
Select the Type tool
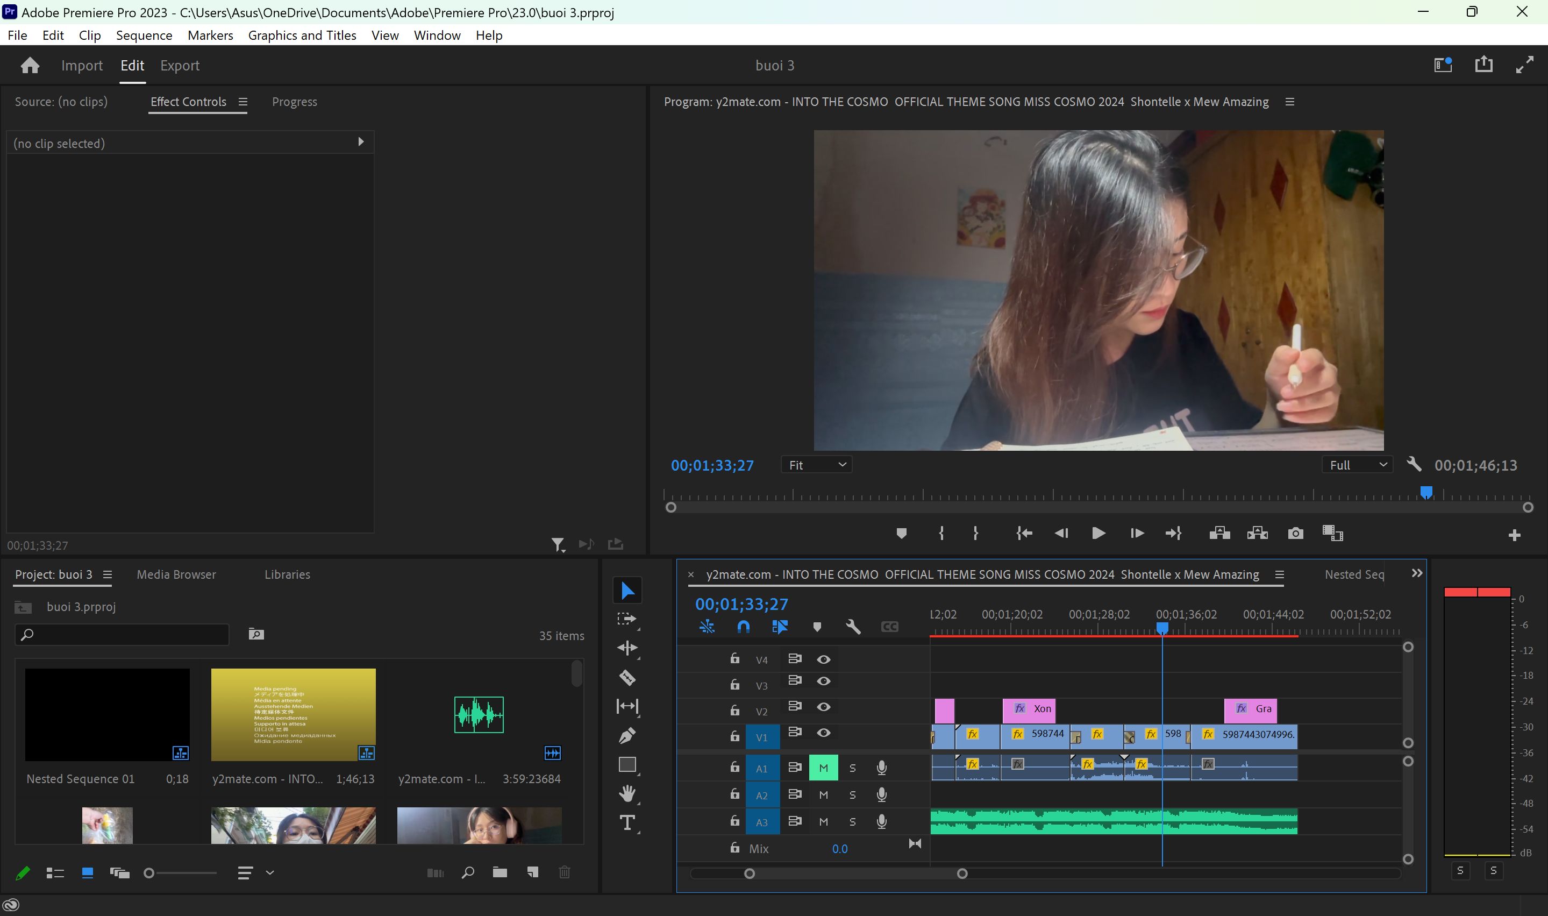click(x=627, y=822)
